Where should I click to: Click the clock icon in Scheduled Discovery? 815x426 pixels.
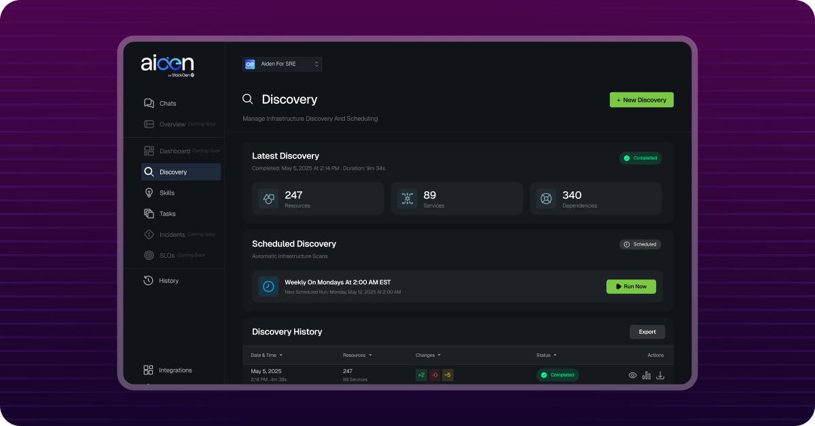pyautogui.click(x=269, y=286)
